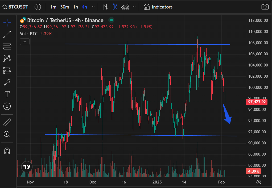Click the market open status indicator dot
Viewport: 272px width, 188px height.
click(x=112, y=20)
